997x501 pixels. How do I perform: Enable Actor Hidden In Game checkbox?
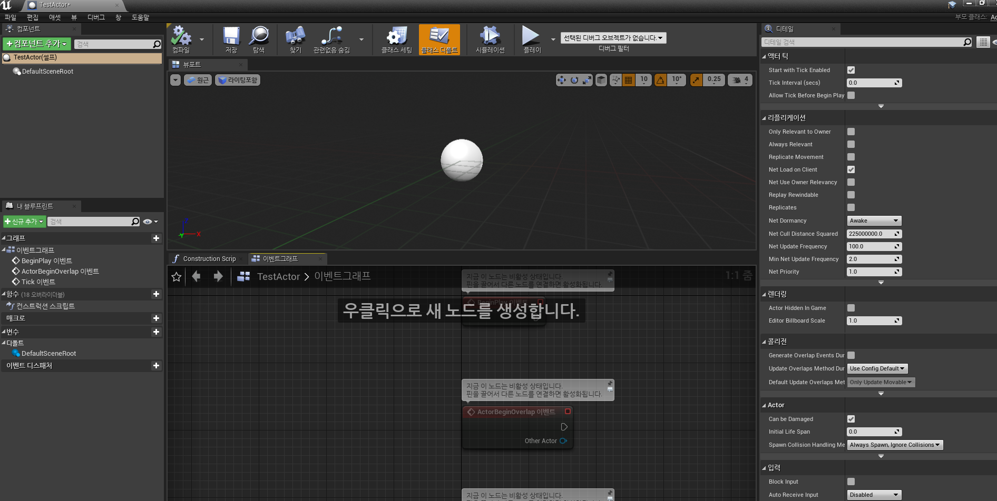pos(851,308)
